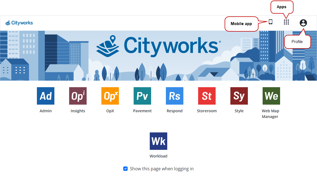
Task: Launch the Pavement app tile
Action: coord(142,96)
